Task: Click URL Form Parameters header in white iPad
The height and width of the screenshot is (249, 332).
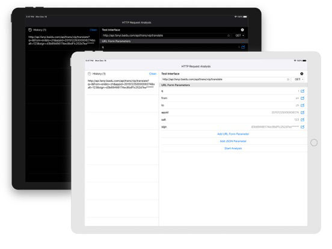Action: click(x=176, y=85)
